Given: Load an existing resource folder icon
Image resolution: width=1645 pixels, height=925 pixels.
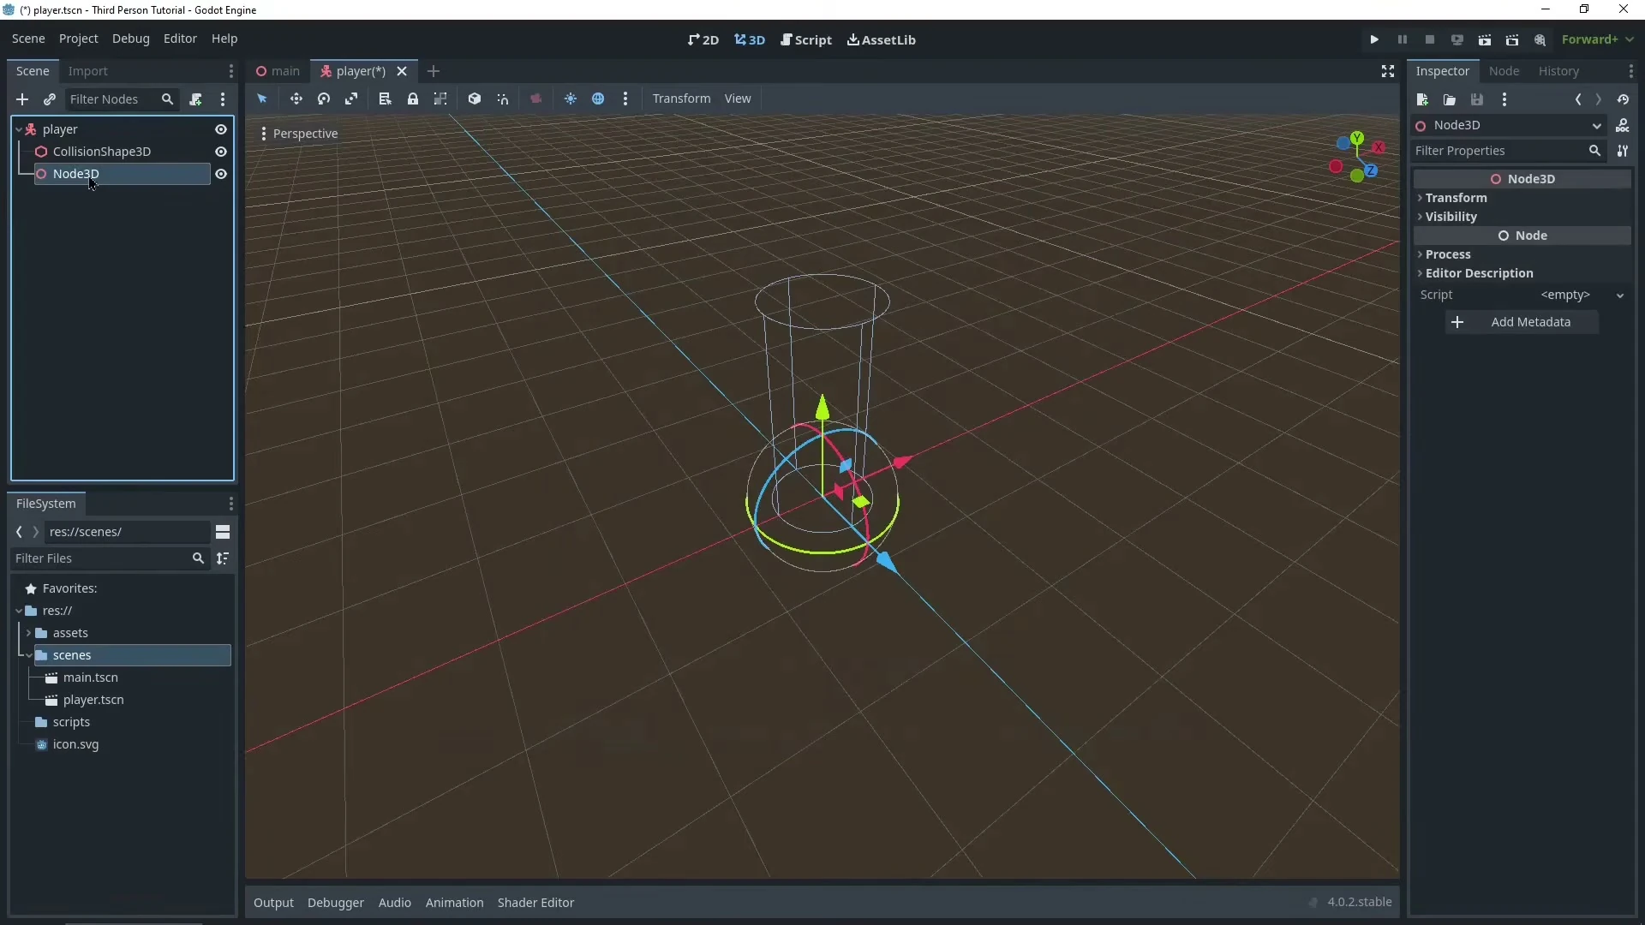Looking at the screenshot, I should (1450, 99).
